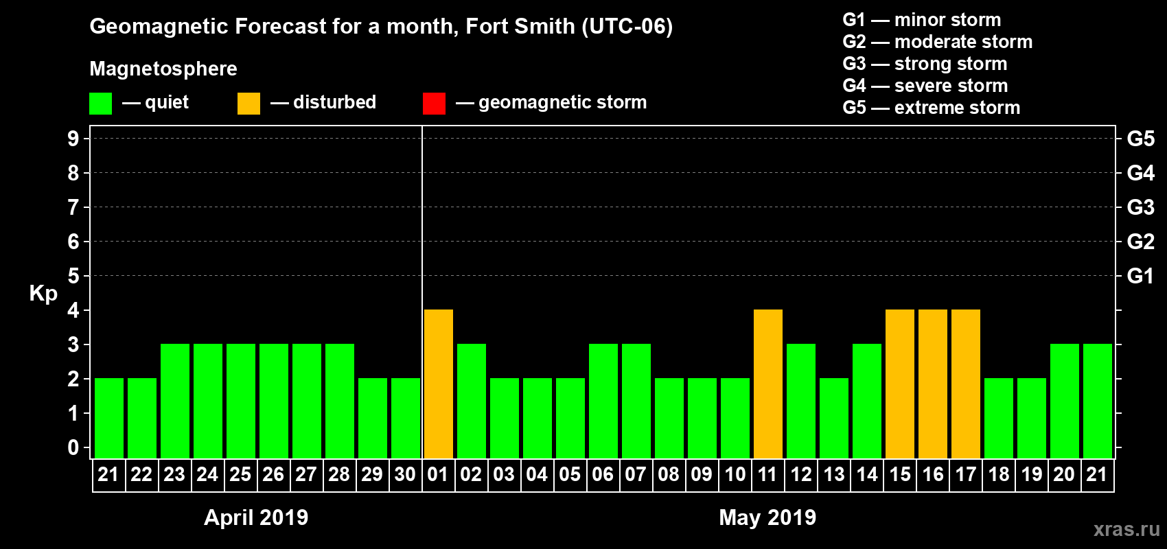
Task: Select the green bar for April 30
Action: coord(406,419)
